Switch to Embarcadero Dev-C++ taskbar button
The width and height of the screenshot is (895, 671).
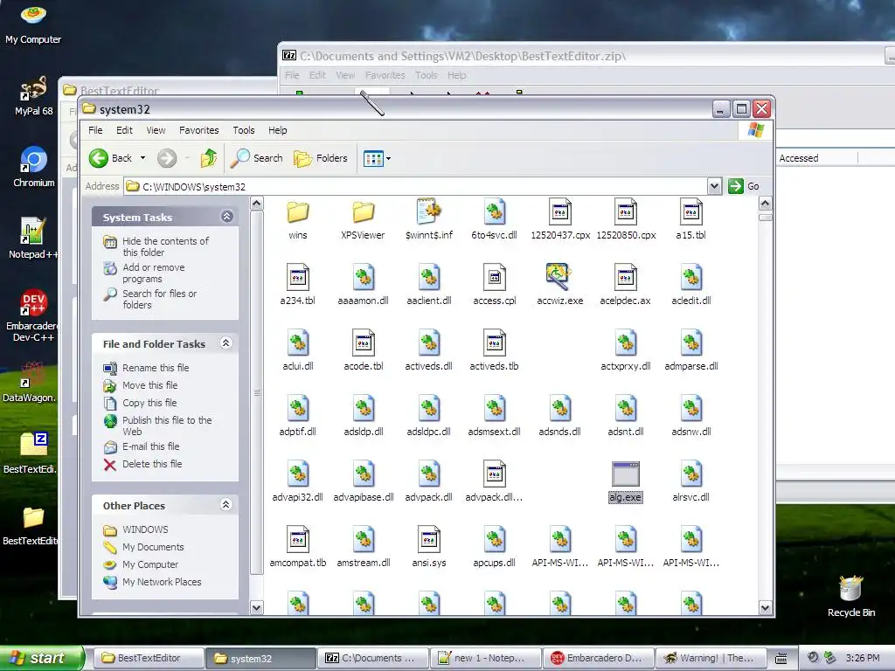coord(598,658)
